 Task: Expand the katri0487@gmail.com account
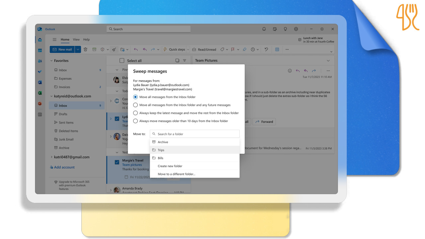click(51, 157)
